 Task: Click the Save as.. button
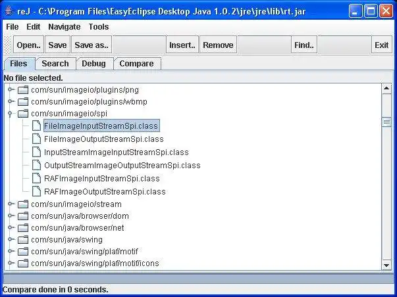click(x=92, y=45)
